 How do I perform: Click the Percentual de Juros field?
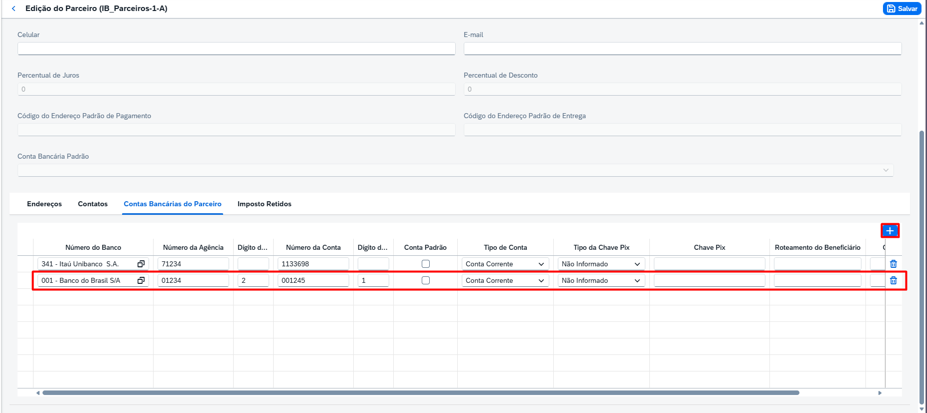tap(236, 89)
